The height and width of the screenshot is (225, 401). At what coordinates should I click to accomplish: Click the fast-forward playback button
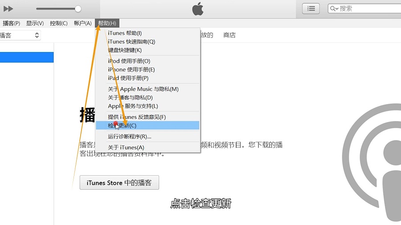pos(8,9)
